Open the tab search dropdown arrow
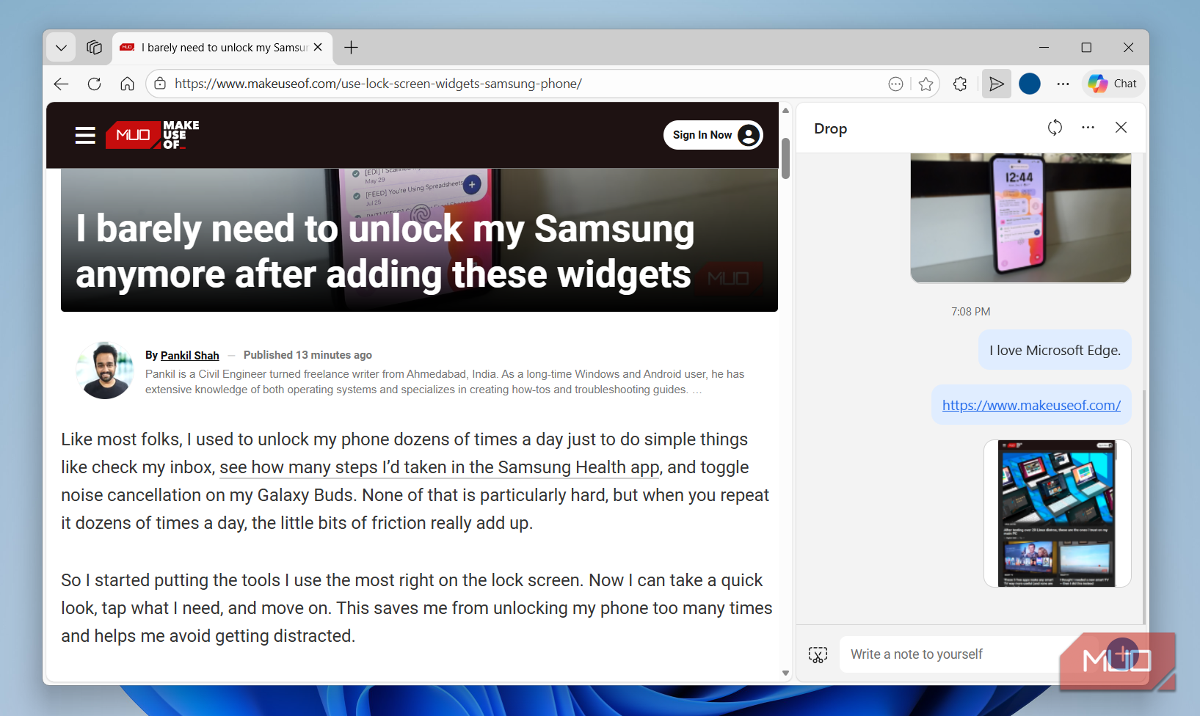Screen dimensions: 1200x716 [x=61, y=48]
